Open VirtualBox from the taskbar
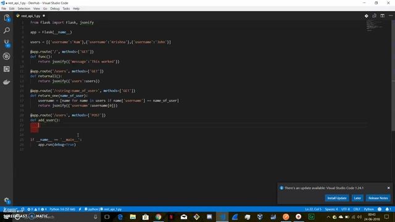Image resolution: width=395 pixels, height=222 pixels. pyautogui.click(x=260, y=216)
